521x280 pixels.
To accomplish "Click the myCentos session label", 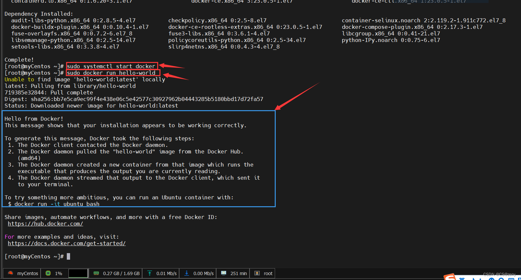I will pyautogui.click(x=28, y=273).
